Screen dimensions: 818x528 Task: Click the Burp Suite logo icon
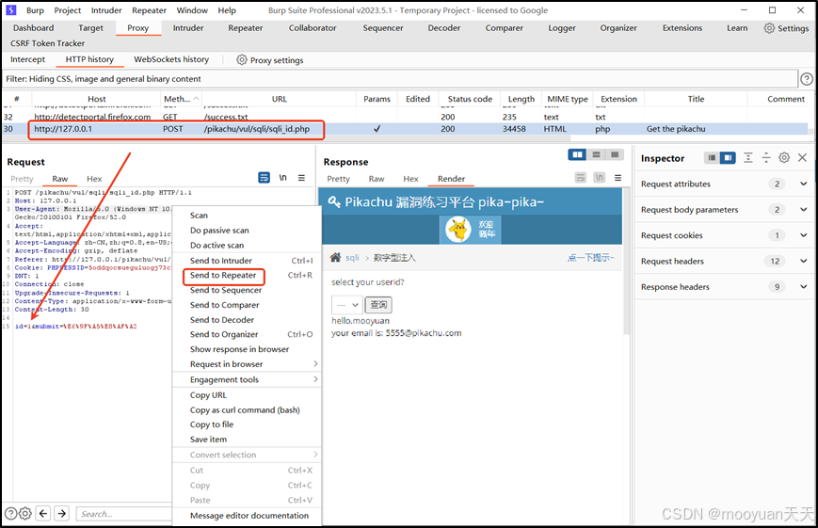tap(10, 10)
